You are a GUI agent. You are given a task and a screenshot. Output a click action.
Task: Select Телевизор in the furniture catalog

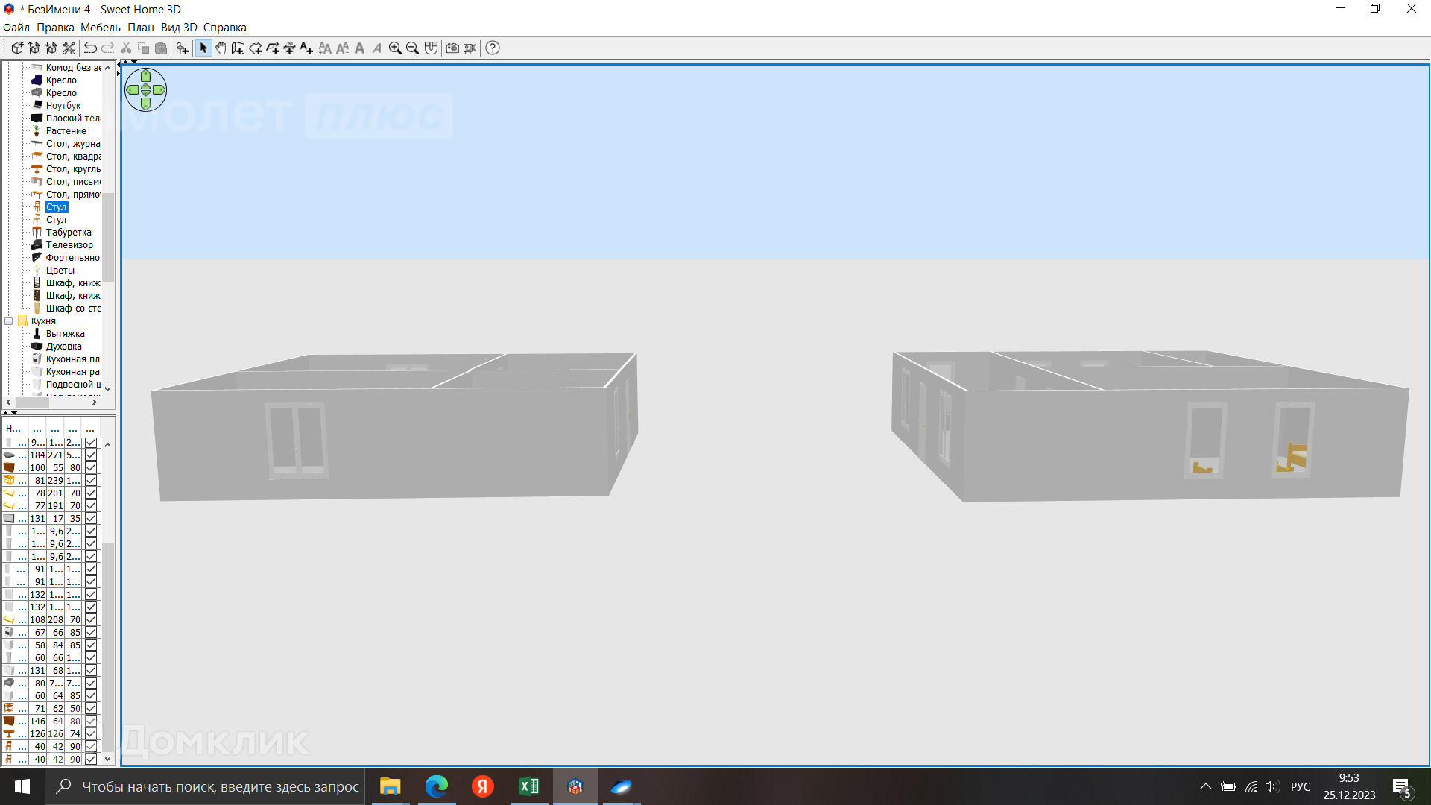tap(69, 245)
